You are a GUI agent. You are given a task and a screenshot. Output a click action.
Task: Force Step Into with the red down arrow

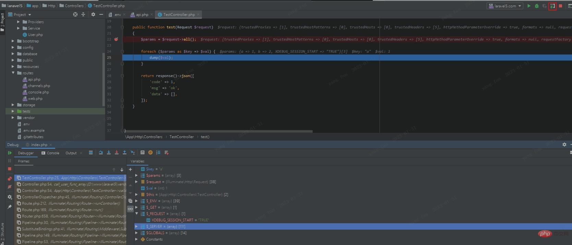[117, 152]
